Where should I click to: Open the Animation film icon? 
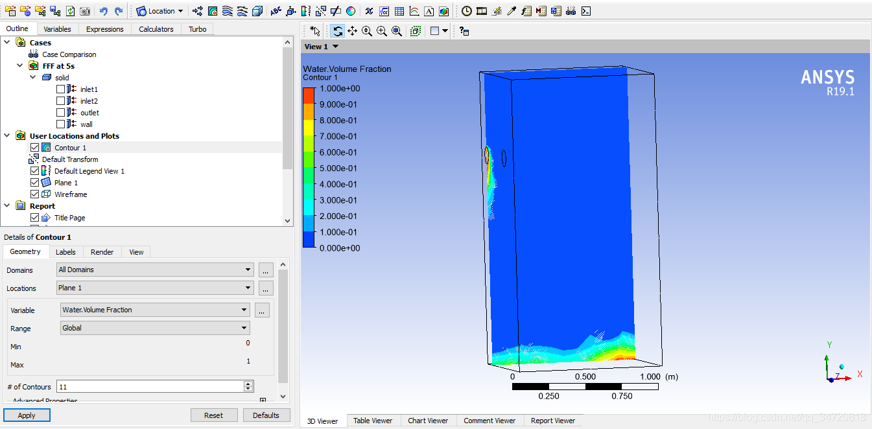(x=482, y=11)
